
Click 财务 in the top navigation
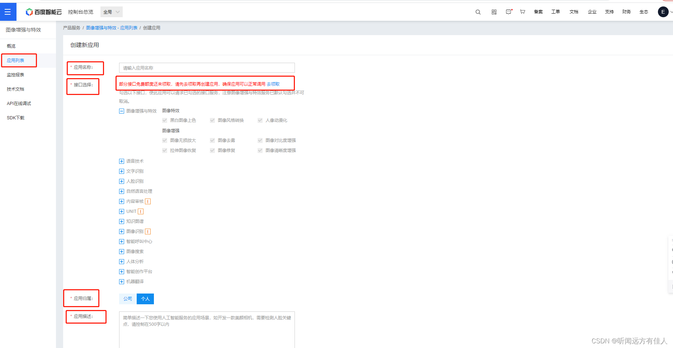coord(626,12)
